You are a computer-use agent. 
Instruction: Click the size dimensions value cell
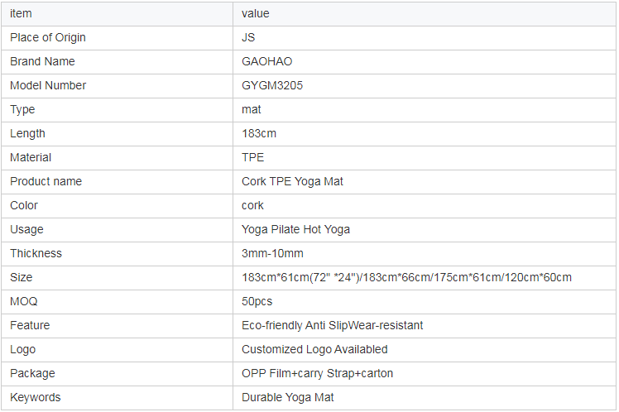tap(406, 277)
